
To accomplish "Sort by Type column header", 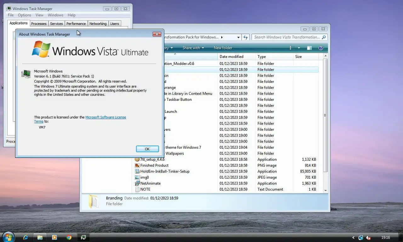I will 274,57.
